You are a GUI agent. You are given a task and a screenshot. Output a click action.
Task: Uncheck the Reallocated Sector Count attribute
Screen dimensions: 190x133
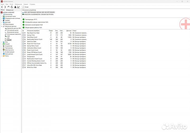click(23, 39)
